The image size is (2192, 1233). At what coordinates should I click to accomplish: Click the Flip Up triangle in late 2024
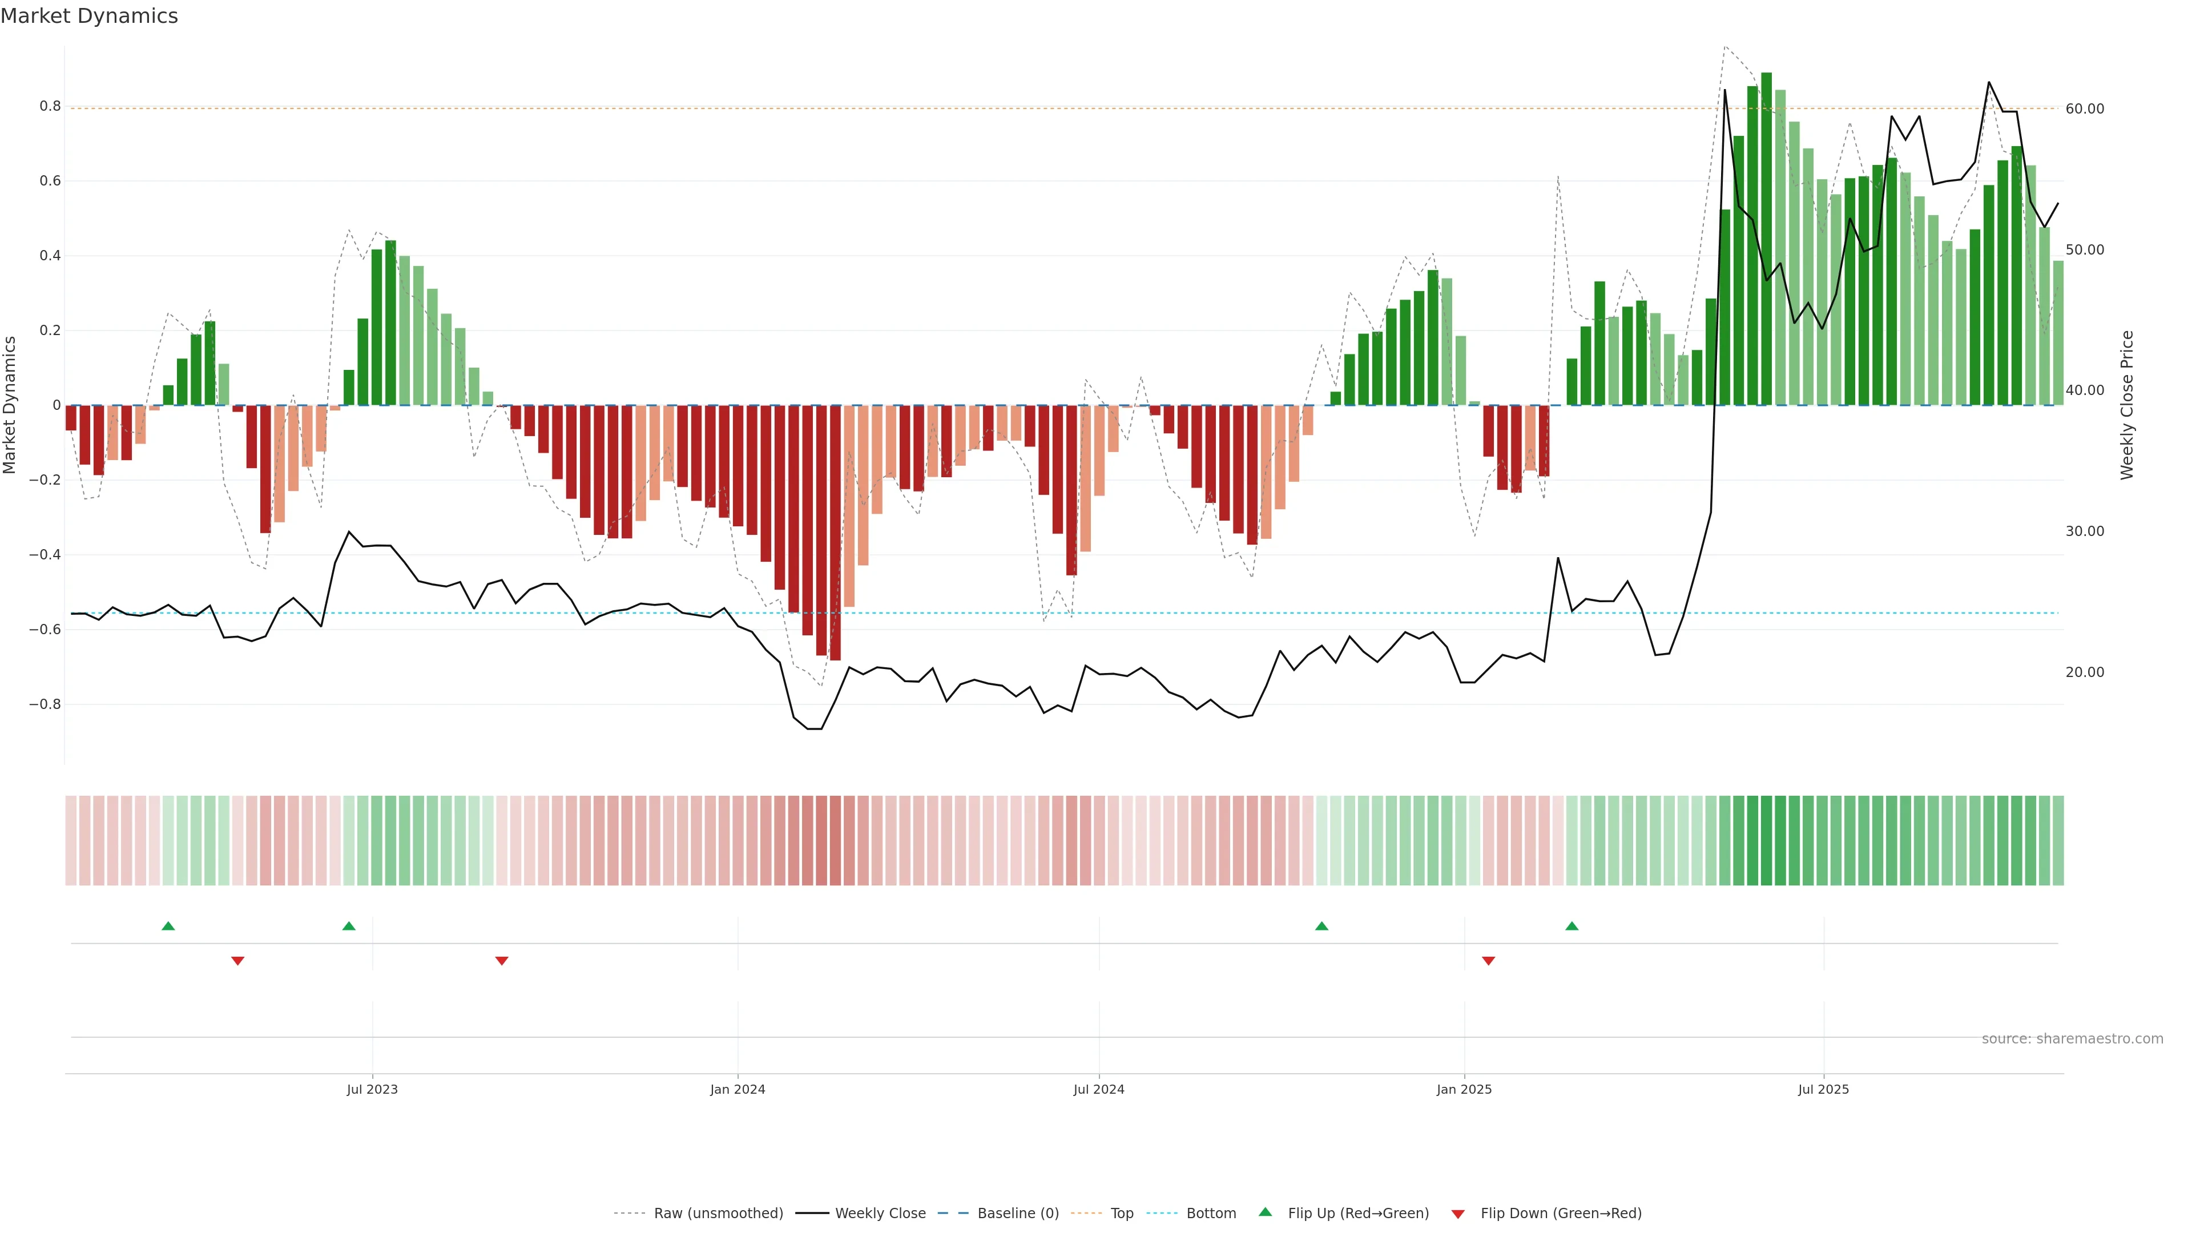coord(1321,926)
